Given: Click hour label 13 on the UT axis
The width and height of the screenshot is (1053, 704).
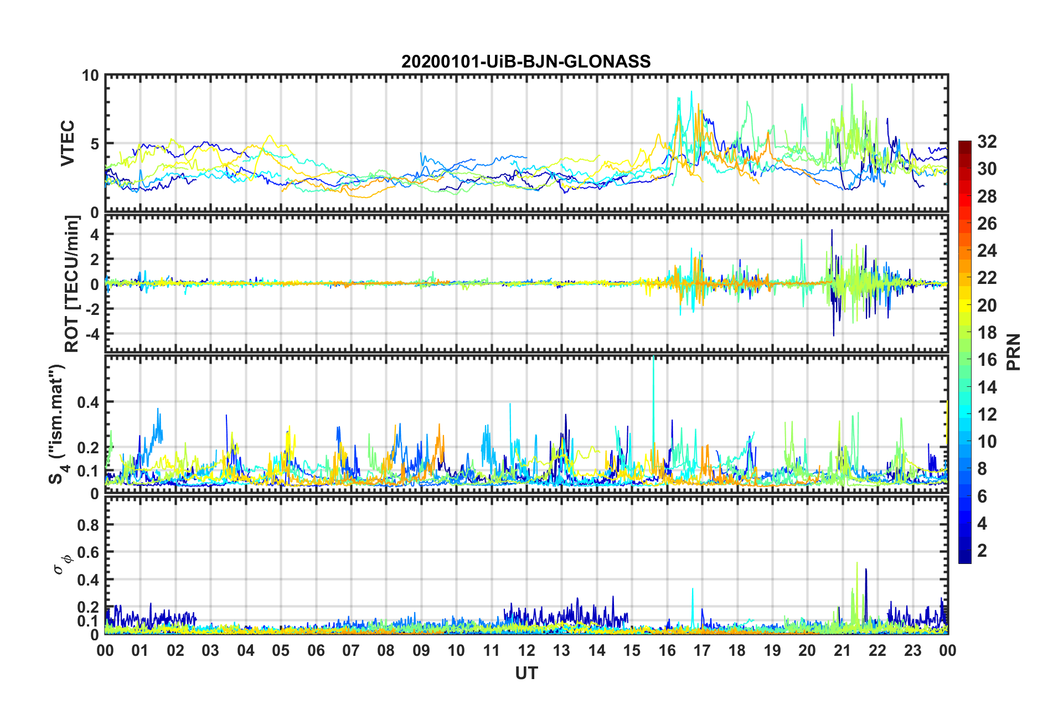Looking at the screenshot, I should [561, 650].
